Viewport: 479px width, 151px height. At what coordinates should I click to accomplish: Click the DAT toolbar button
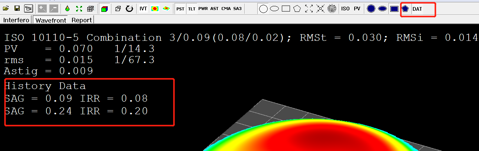417,9
